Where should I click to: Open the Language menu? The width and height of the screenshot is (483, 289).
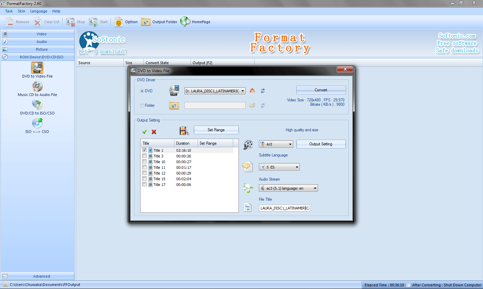click(x=39, y=11)
